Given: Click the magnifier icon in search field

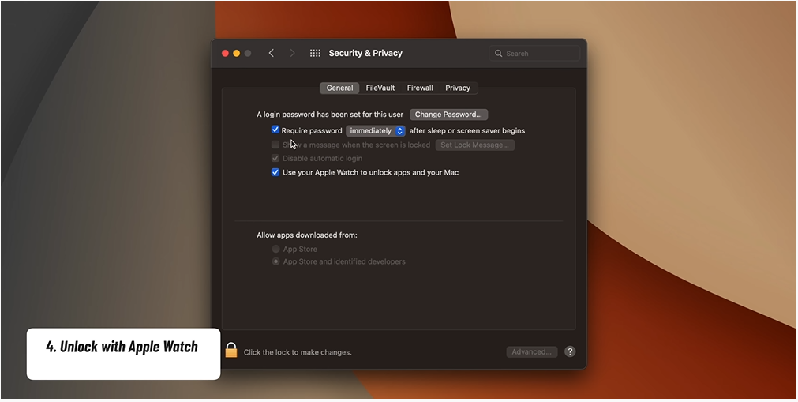Looking at the screenshot, I should click(x=498, y=54).
